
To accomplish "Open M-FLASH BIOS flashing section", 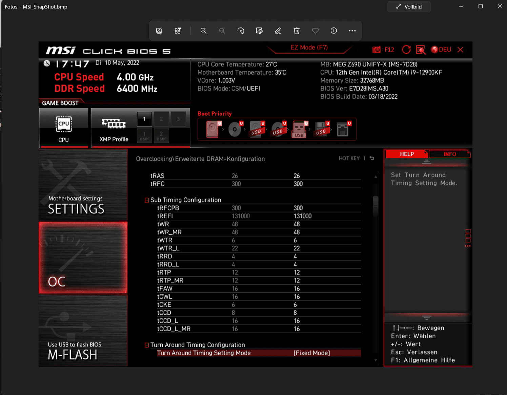I will click(x=83, y=331).
